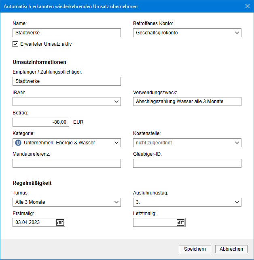Click into the Name text field
Viewport: 254px width, 260px height.
click(67, 33)
